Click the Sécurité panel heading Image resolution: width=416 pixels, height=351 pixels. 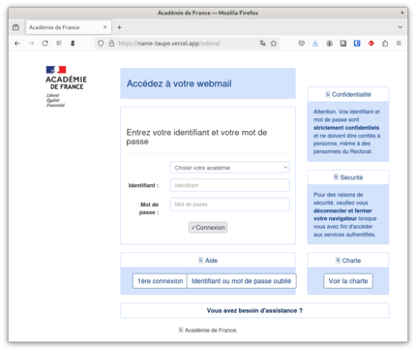tap(348, 177)
